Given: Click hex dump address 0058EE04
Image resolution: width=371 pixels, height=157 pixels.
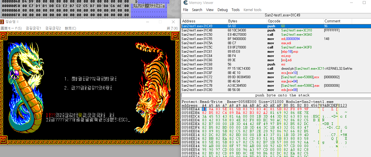Looking at the screenshot, I should [191, 131].
